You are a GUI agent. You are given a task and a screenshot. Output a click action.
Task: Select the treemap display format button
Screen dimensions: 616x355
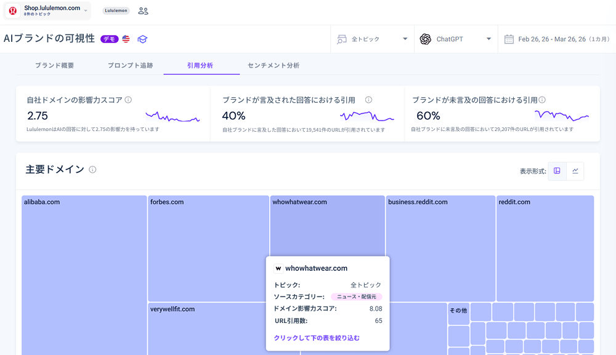click(x=557, y=171)
